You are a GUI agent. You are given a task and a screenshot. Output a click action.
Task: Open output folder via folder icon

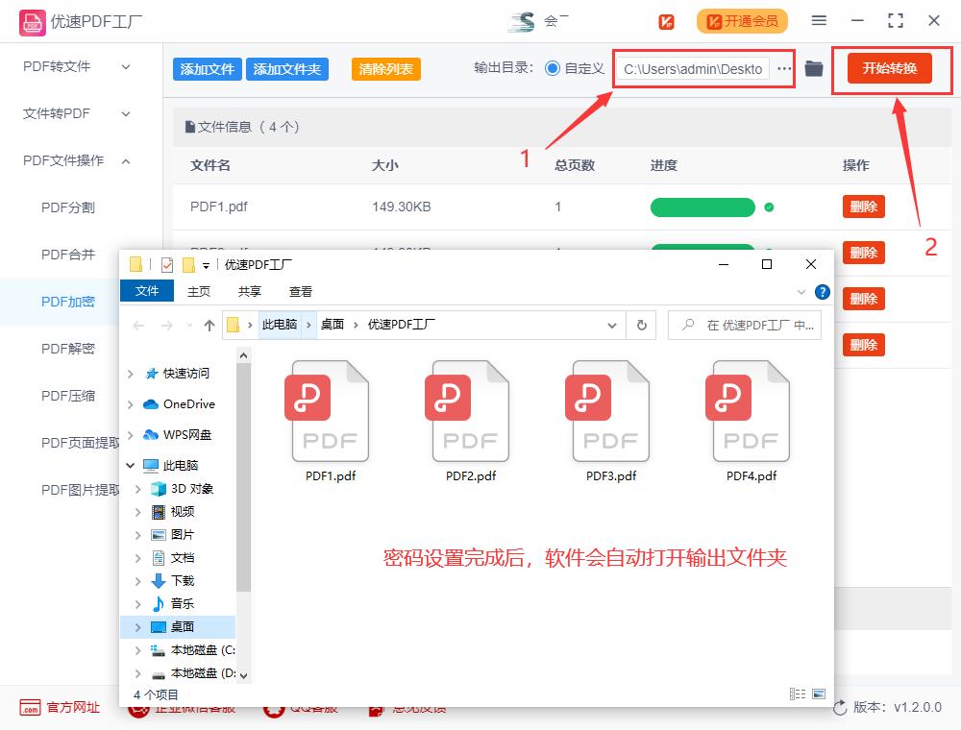813,68
